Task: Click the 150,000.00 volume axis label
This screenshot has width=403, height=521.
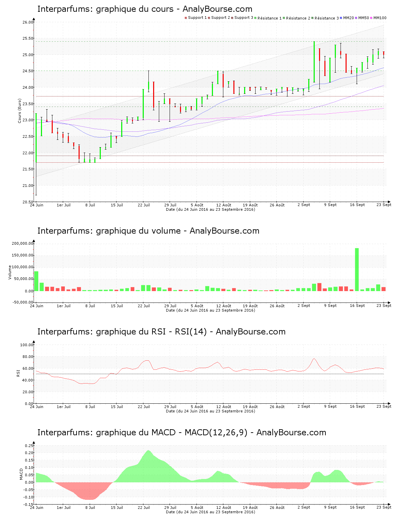Action: point(23,255)
